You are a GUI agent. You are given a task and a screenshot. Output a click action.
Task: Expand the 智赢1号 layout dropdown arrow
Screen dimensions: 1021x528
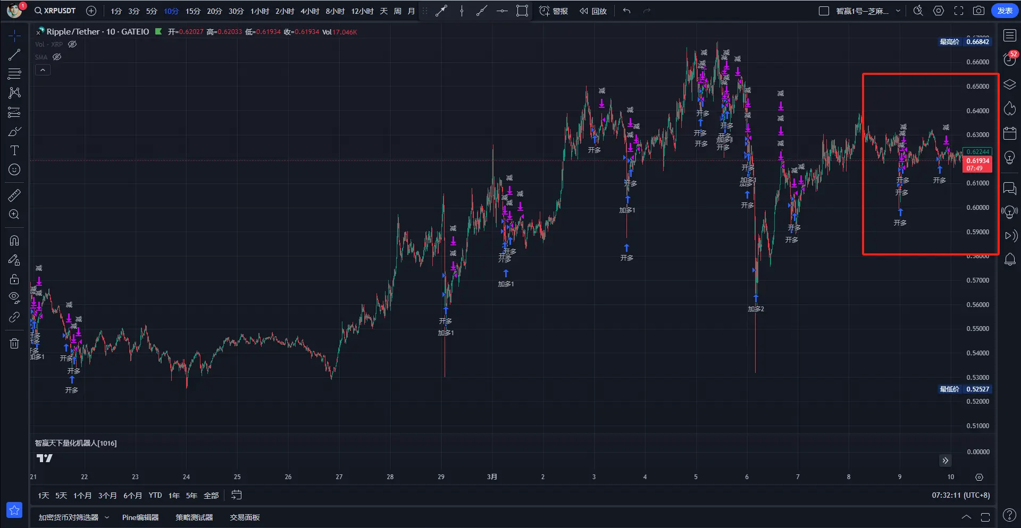point(898,11)
